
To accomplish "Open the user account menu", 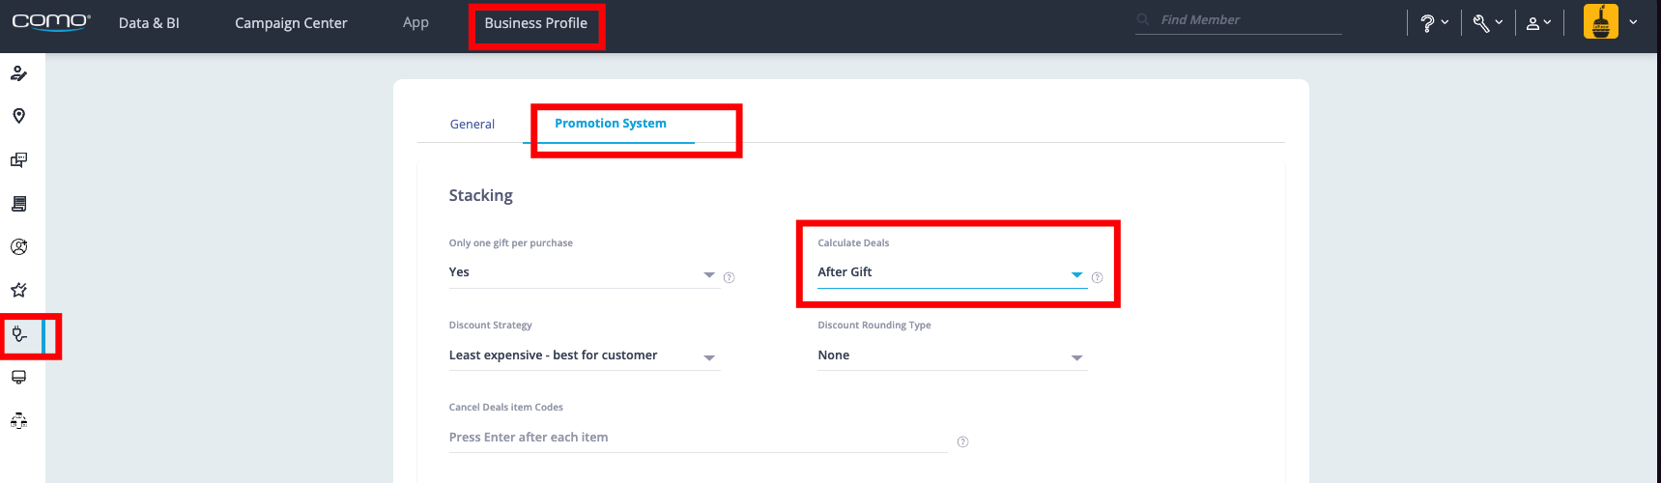I will click(x=1538, y=23).
